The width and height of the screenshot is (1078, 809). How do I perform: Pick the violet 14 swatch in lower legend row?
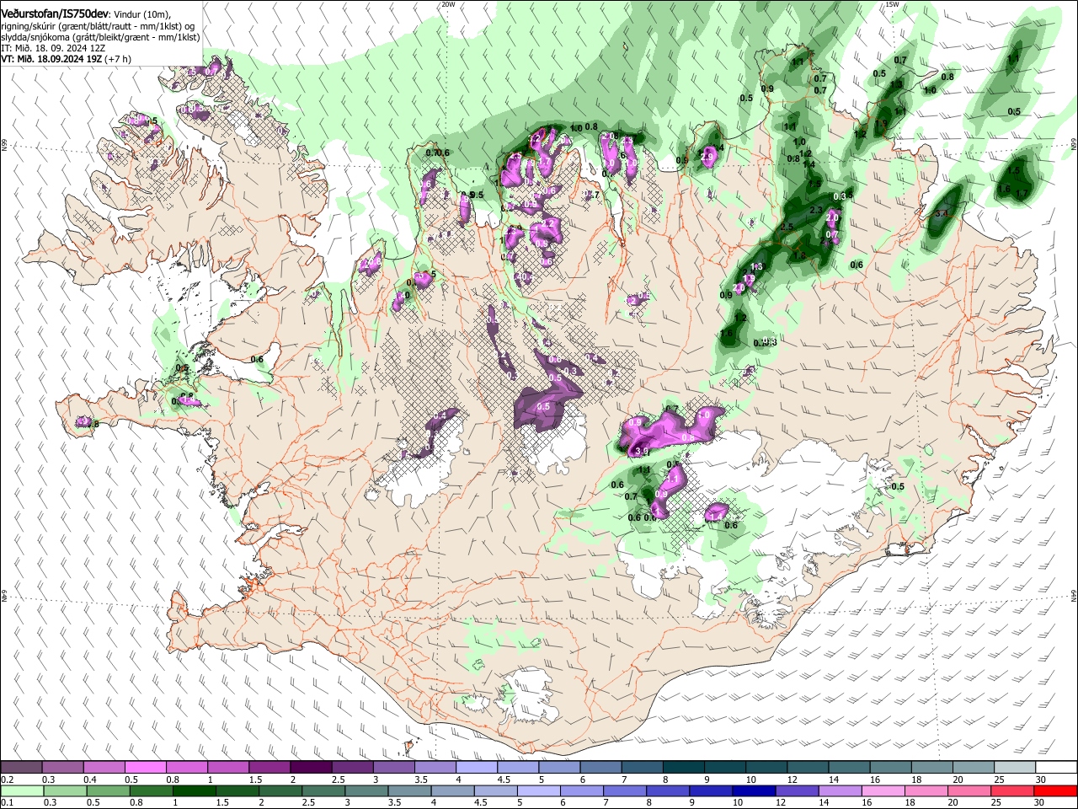[840, 790]
